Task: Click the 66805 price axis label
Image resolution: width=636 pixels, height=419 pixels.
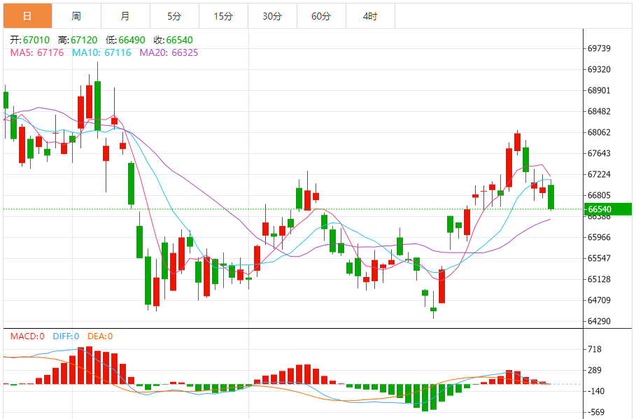Action: pyautogui.click(x=599, y=195)
